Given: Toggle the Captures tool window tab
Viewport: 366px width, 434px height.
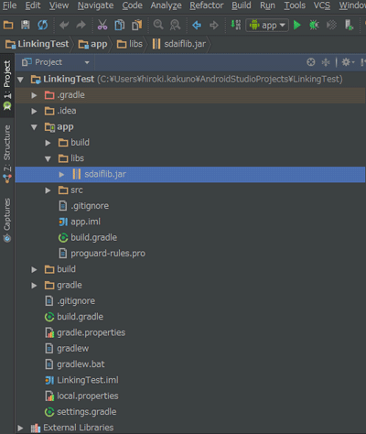Looking at the screenshot, I should click(7, 221).
